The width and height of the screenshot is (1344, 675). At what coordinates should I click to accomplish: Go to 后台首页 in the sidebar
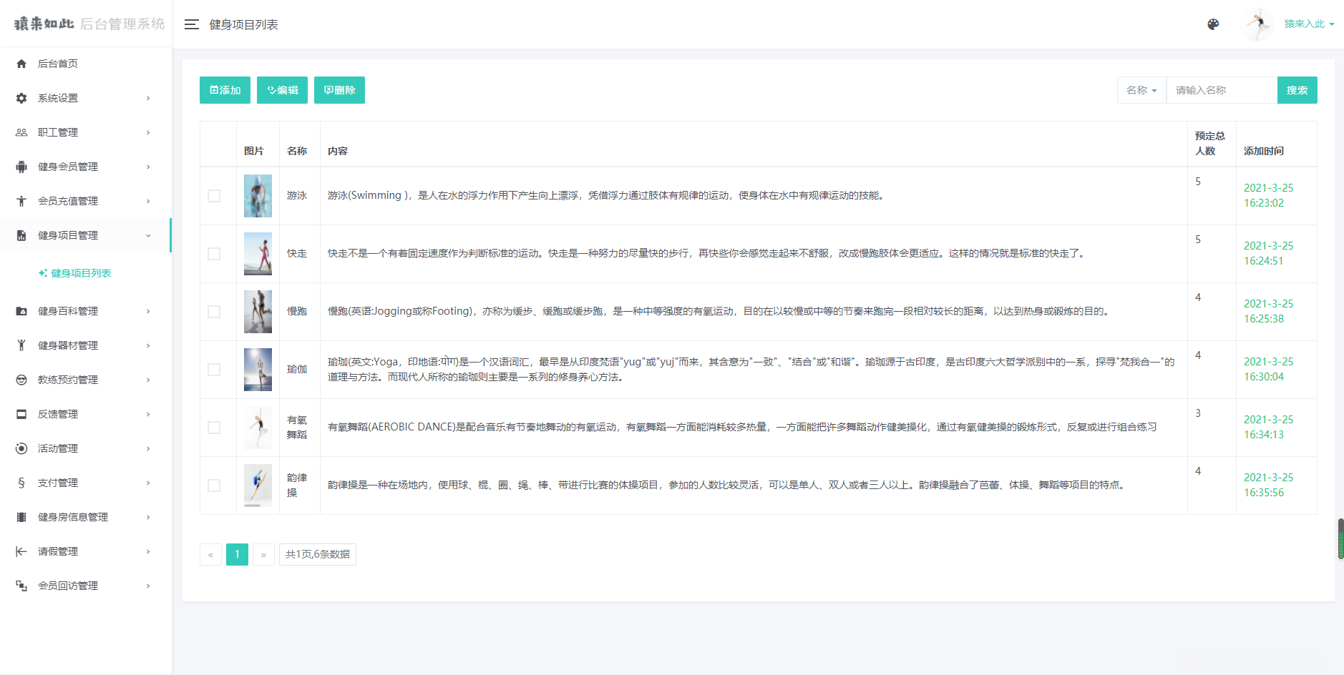click(x=86, y=64)
